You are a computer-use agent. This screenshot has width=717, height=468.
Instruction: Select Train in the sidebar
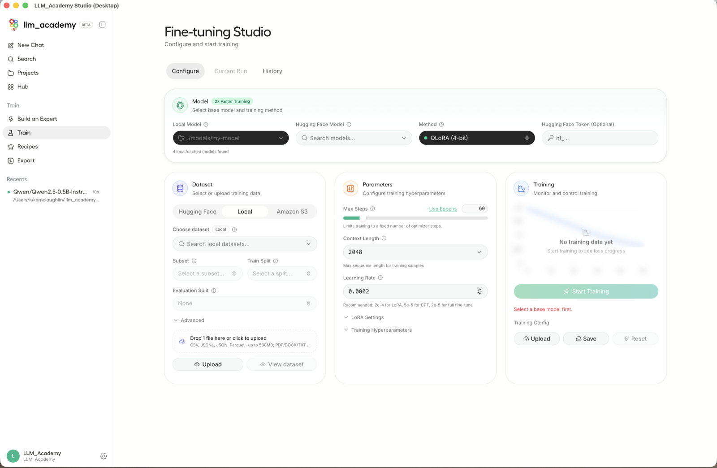pyautogui.click(x=56, y=133)
